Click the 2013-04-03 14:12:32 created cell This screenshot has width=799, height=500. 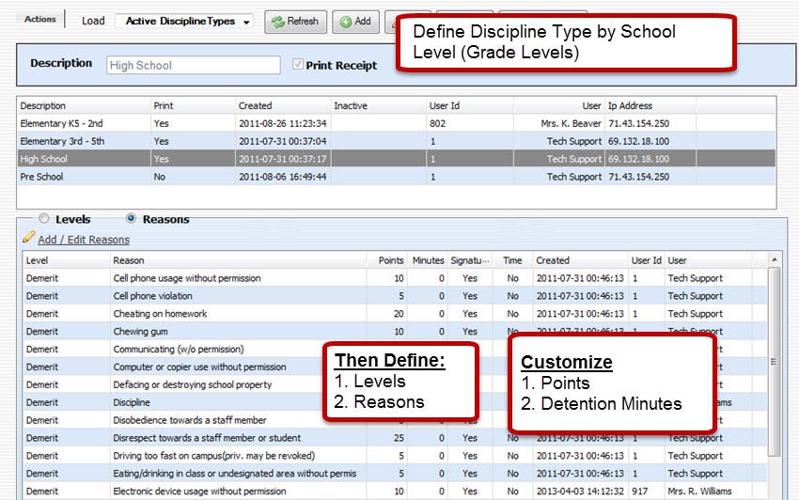click(x=580, y=492)
